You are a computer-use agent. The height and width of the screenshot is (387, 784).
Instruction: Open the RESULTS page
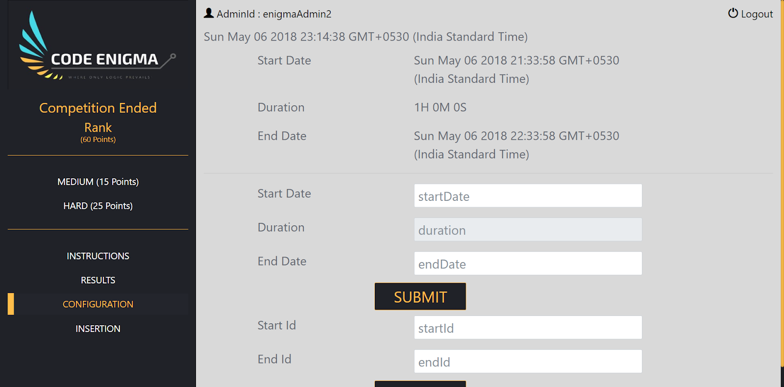coord(98,280)
